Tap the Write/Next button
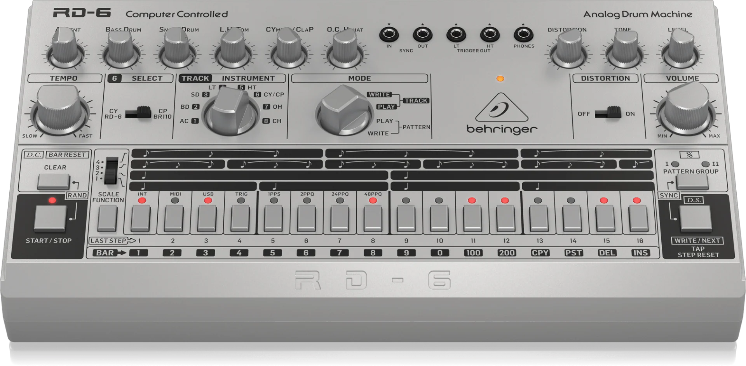Image resolution: width=746 pixels, height=366 pixels. [695, 218]
